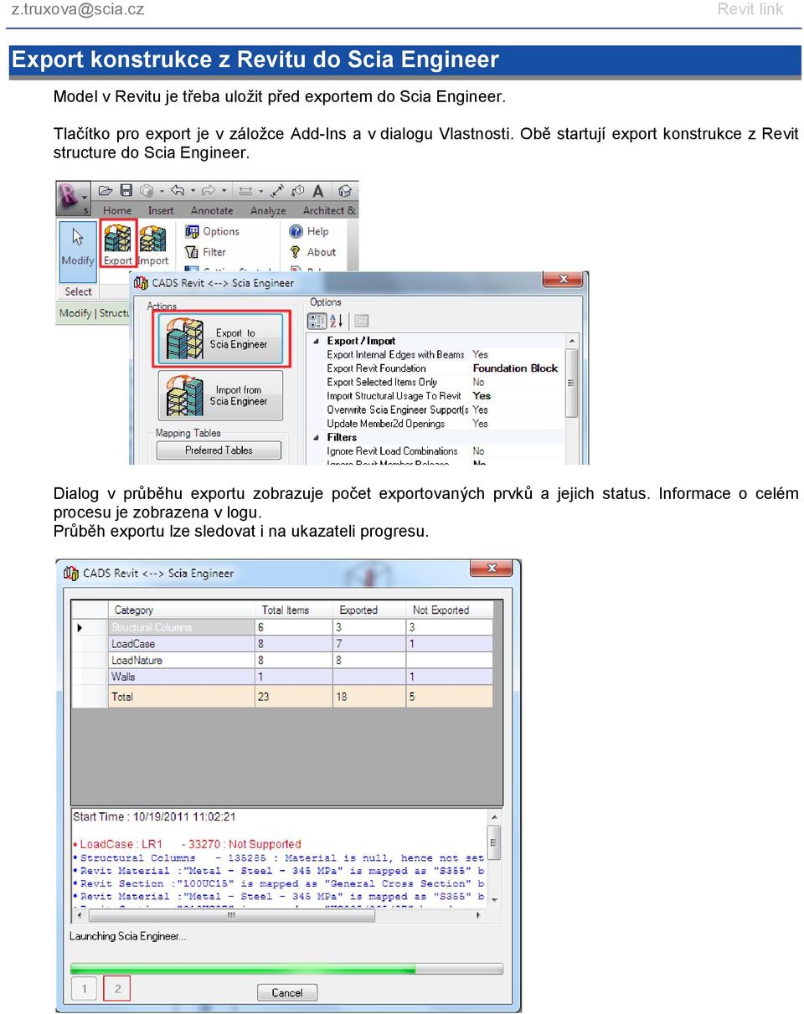
Task: Click Categorized view icon in Options grid
Action: tap(317, 321)
